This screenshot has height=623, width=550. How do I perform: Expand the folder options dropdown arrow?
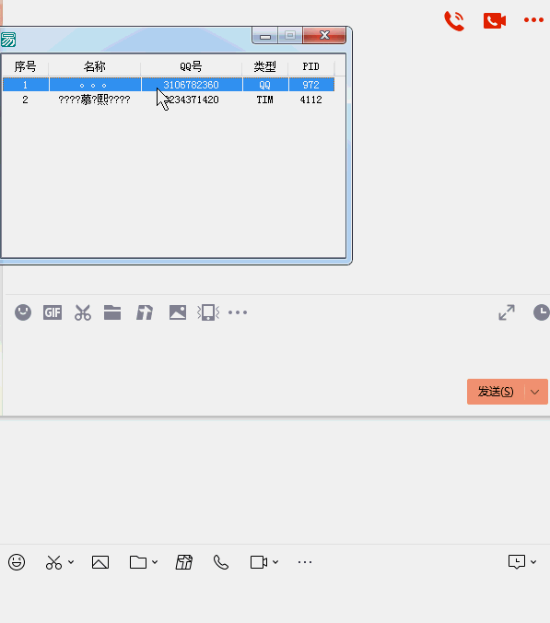pos(155,562)
